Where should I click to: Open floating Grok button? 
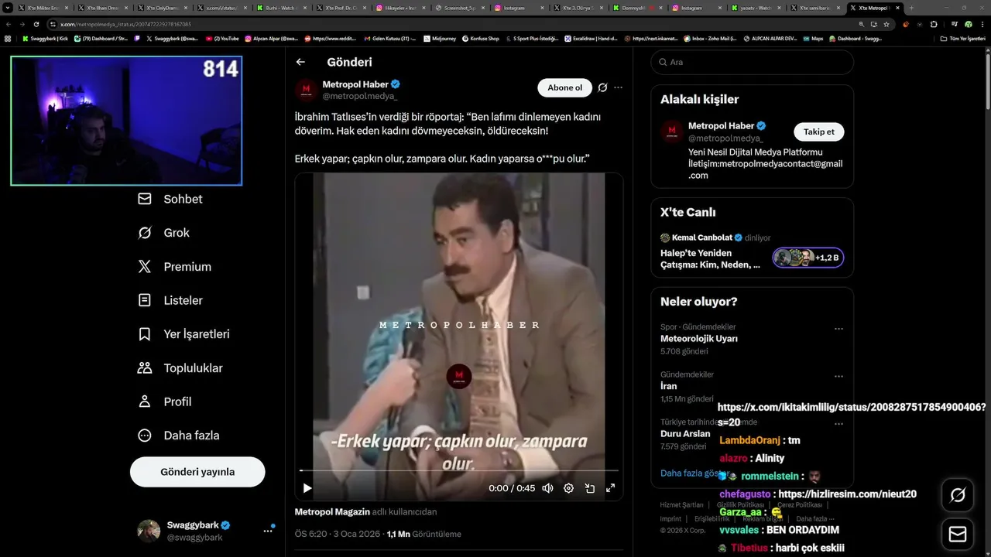[958, 495]
